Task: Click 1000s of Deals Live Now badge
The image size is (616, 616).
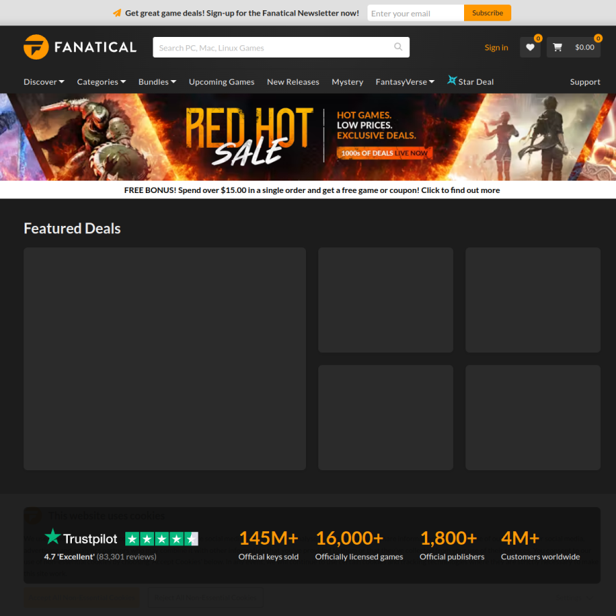Action: click(384, 153)
